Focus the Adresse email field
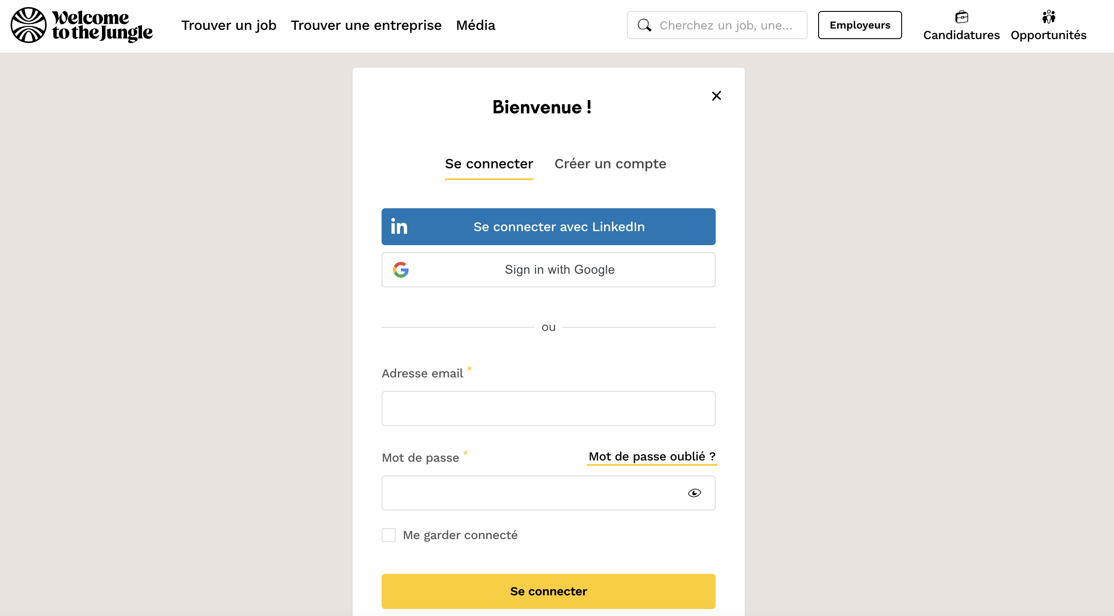 coord(548,409)
